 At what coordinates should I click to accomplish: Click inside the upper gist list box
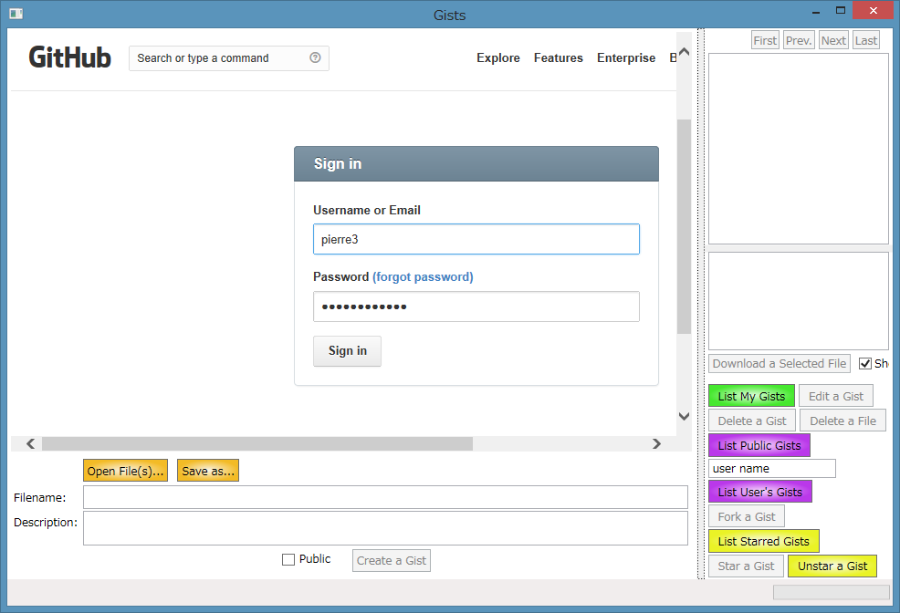point(799,149)
